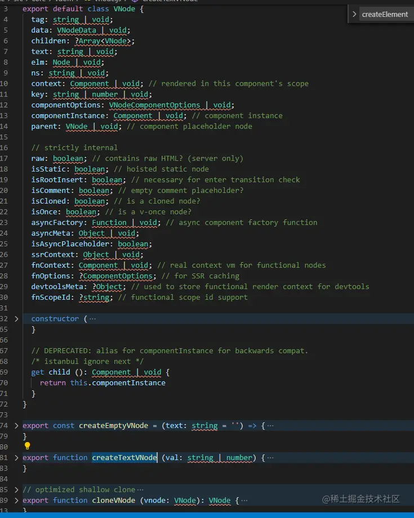Image resolution: width=414 pixels, height=518 pixels.
Task: Click the createEmptyVNode constant name
Action: [x=114, y=426]
